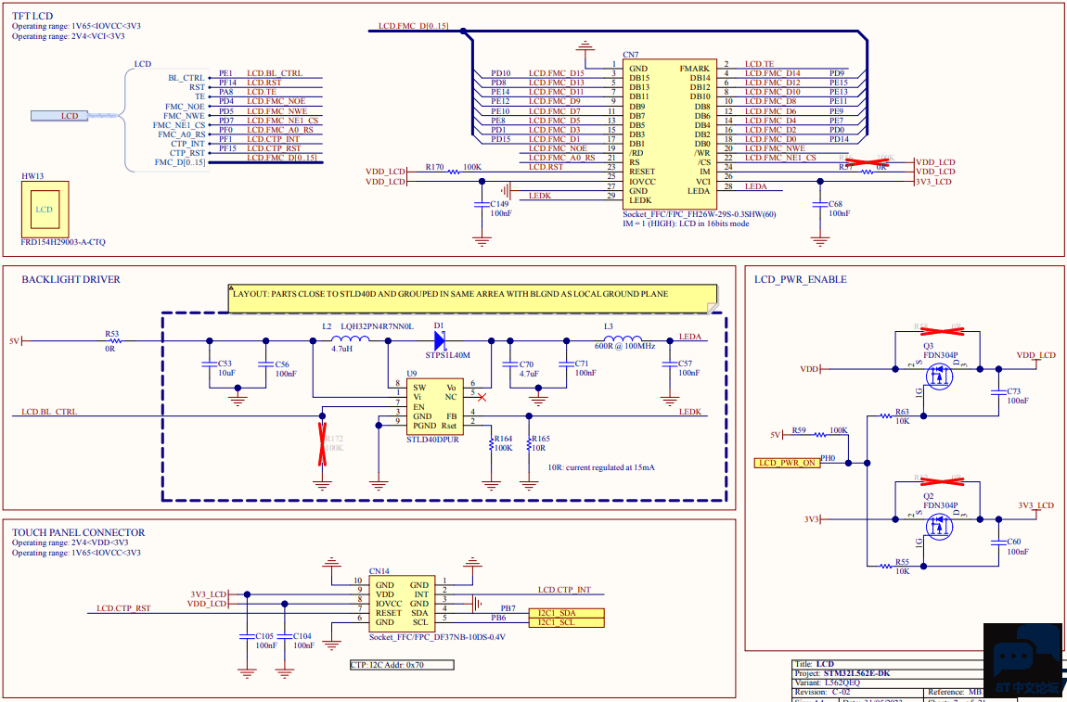Click the I2C1_SDA net label box
1067x702 pixels.
566,613
